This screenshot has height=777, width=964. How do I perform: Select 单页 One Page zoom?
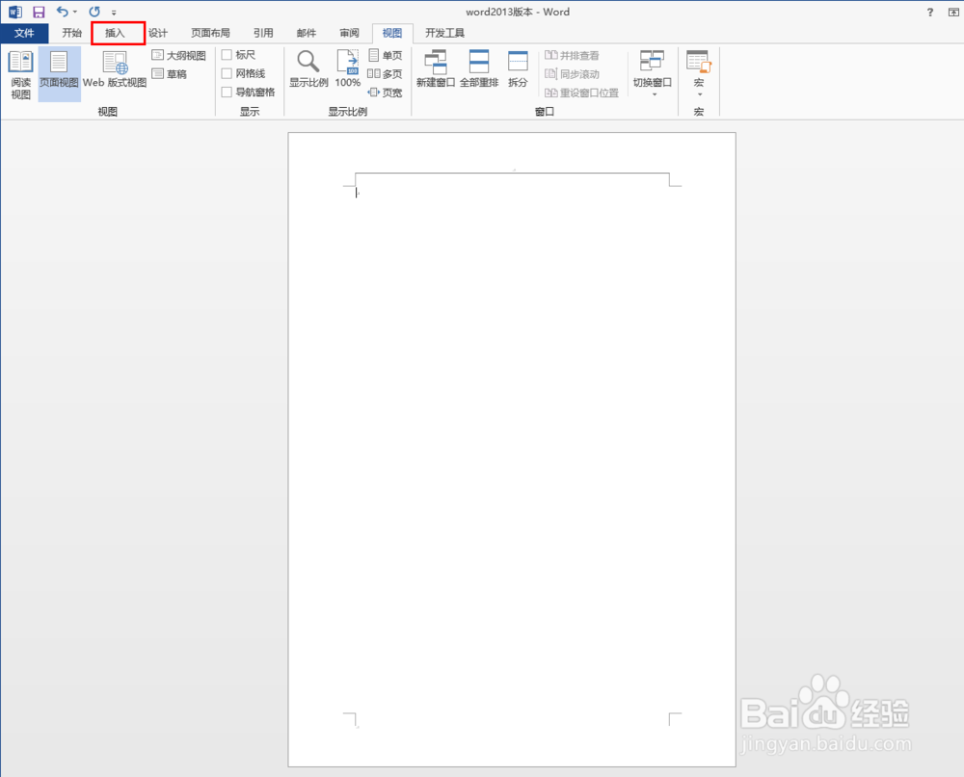click(385, 55)
